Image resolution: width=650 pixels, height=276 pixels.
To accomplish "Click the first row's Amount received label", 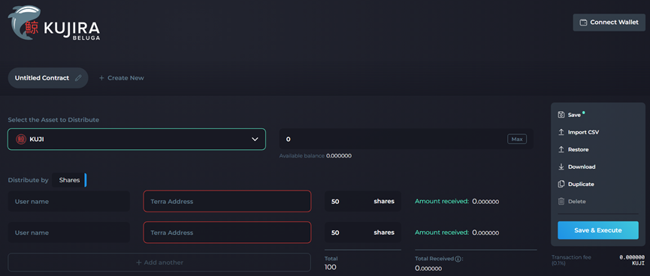I will pyautogui.click(x=442, y=201).
